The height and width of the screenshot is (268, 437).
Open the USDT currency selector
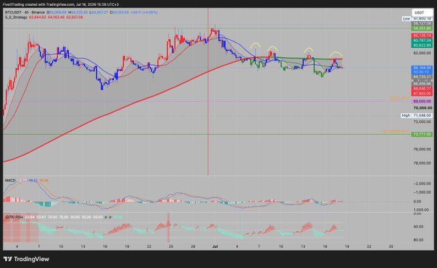click(x=422, y=12)
